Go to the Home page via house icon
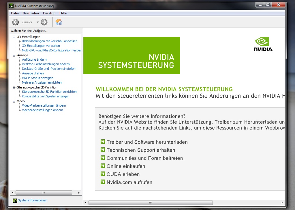Image resolution: width=295 pixels, height=210 pixels. coord(59,22)
